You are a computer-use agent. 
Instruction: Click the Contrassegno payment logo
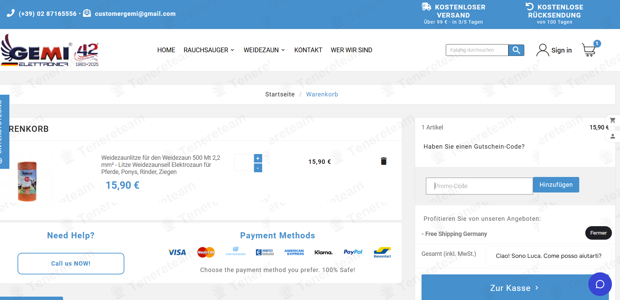tap(236, 251)
